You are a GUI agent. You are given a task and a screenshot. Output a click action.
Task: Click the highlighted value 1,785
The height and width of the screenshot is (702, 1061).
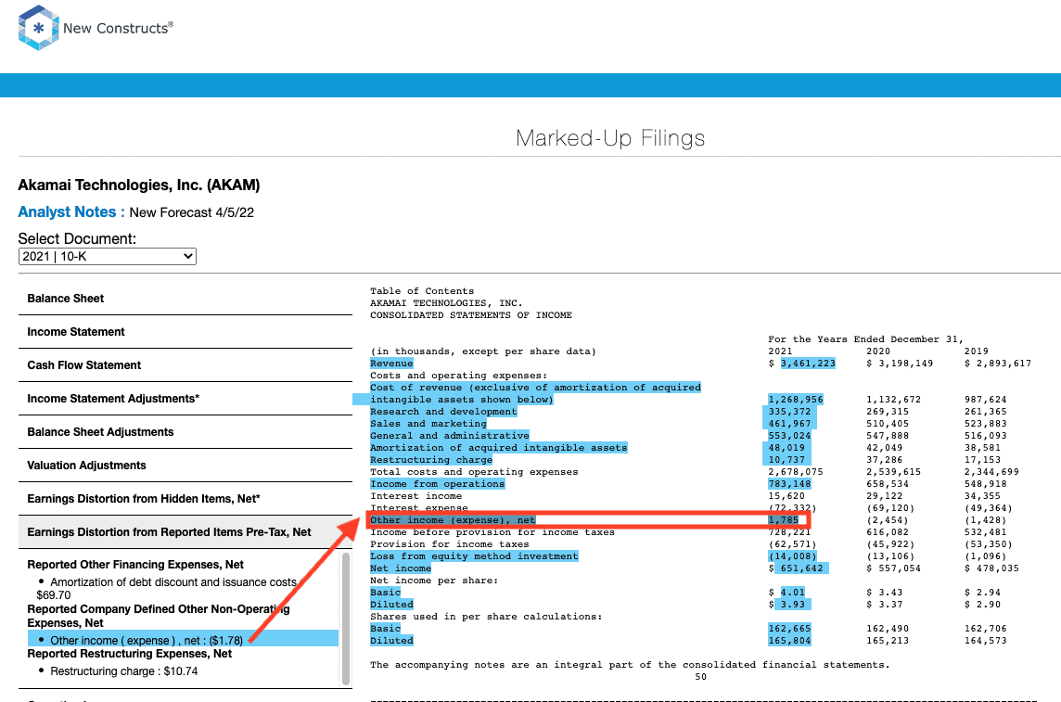[x=783, y=520]
